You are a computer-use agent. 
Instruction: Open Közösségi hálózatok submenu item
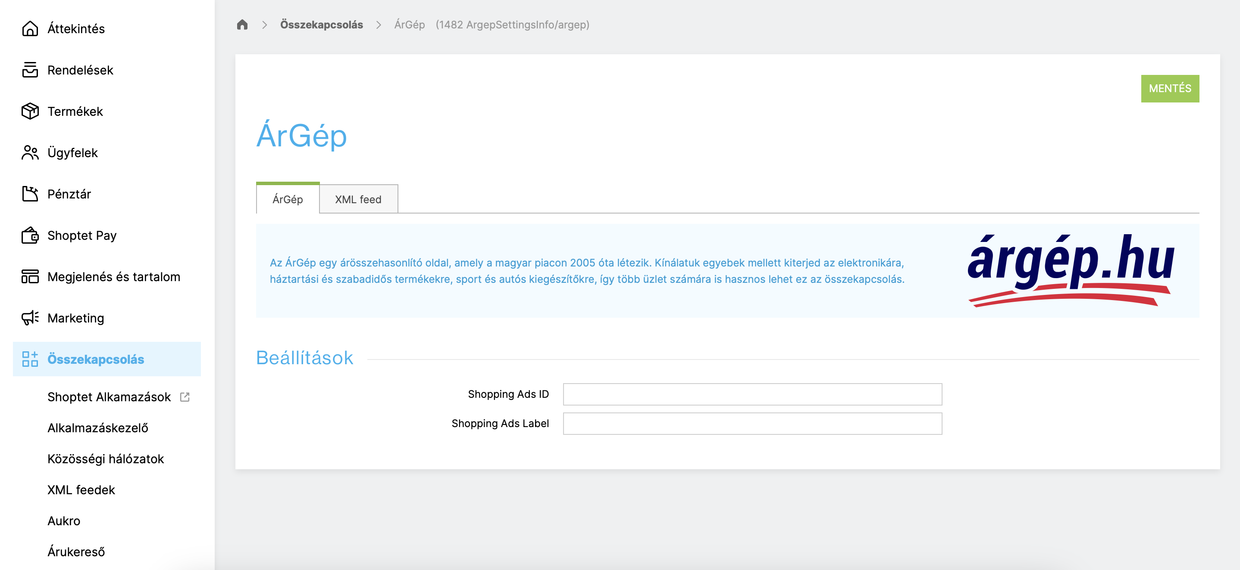coord(106,459)
